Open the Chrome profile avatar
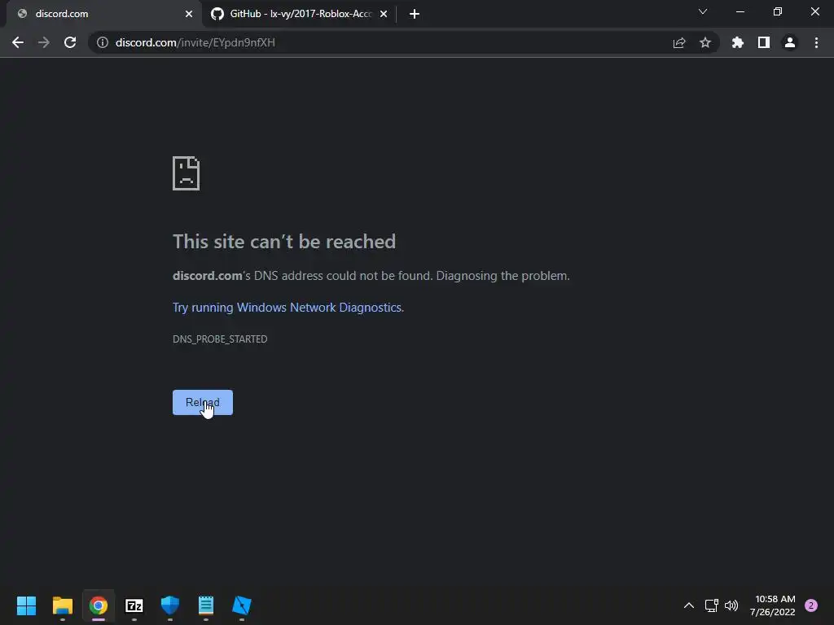 [x=790, y=42]
